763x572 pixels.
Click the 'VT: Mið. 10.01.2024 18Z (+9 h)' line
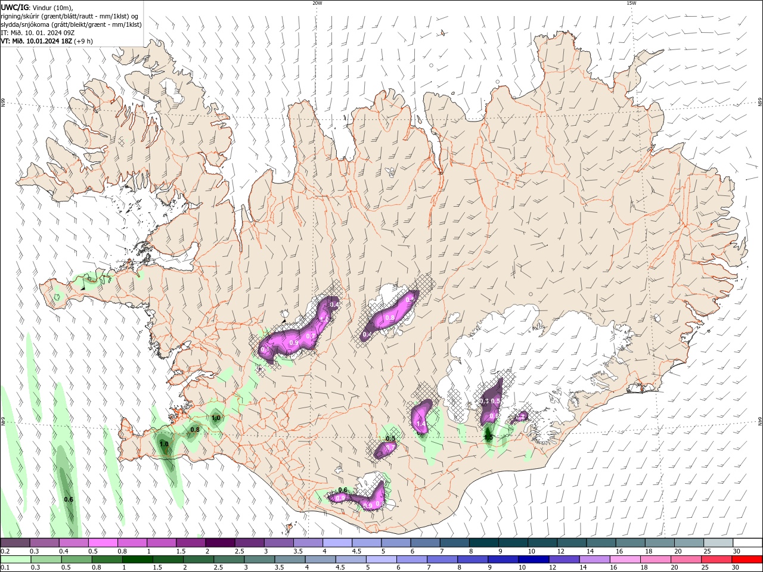point(46,41)
